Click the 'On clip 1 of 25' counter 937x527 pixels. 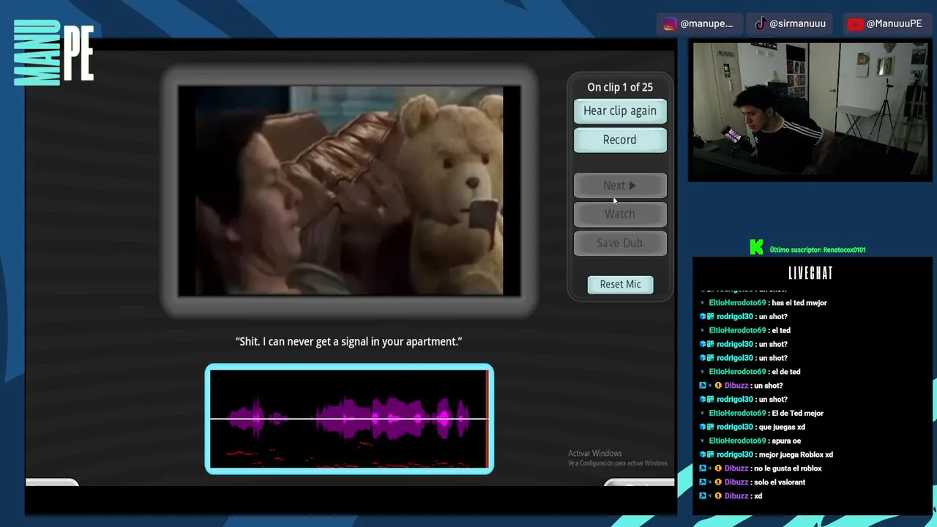620,87
